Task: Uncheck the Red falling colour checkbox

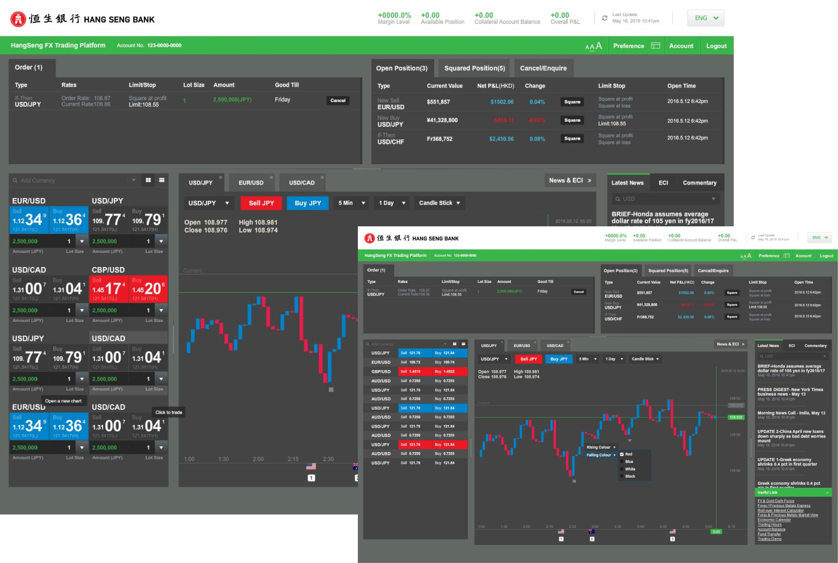Action: [622, 454]
